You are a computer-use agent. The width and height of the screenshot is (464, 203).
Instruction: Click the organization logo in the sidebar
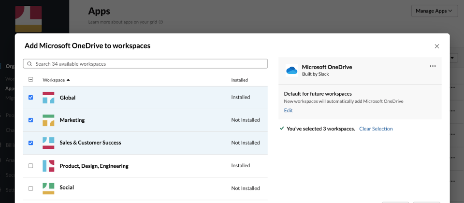[x=29, y=19]
